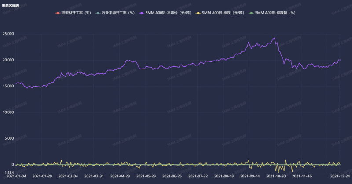Click the green SMM A00铝-涨跌幅 legend marker
The width and height of the screenshot is (352, 184).
click(x=251, y=13)
